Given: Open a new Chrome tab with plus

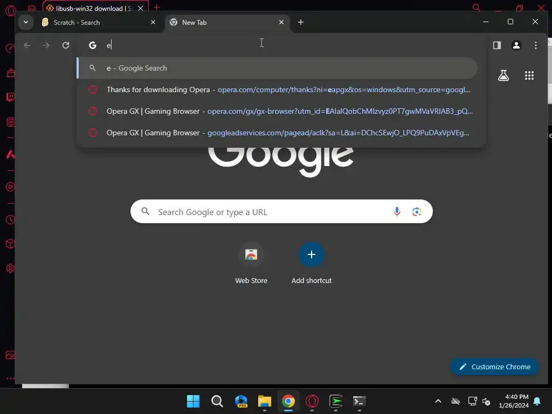Looking at the screenshot, I should coord(301,22).
